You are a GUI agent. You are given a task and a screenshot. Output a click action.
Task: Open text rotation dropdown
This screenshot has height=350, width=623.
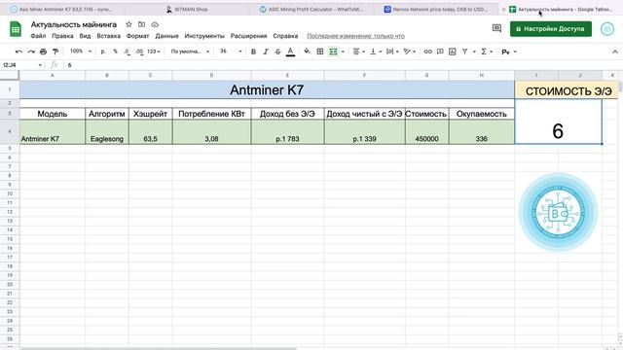click(409, 52)
